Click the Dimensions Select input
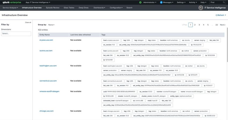228x120 pixels. click(x=16, y=33)
